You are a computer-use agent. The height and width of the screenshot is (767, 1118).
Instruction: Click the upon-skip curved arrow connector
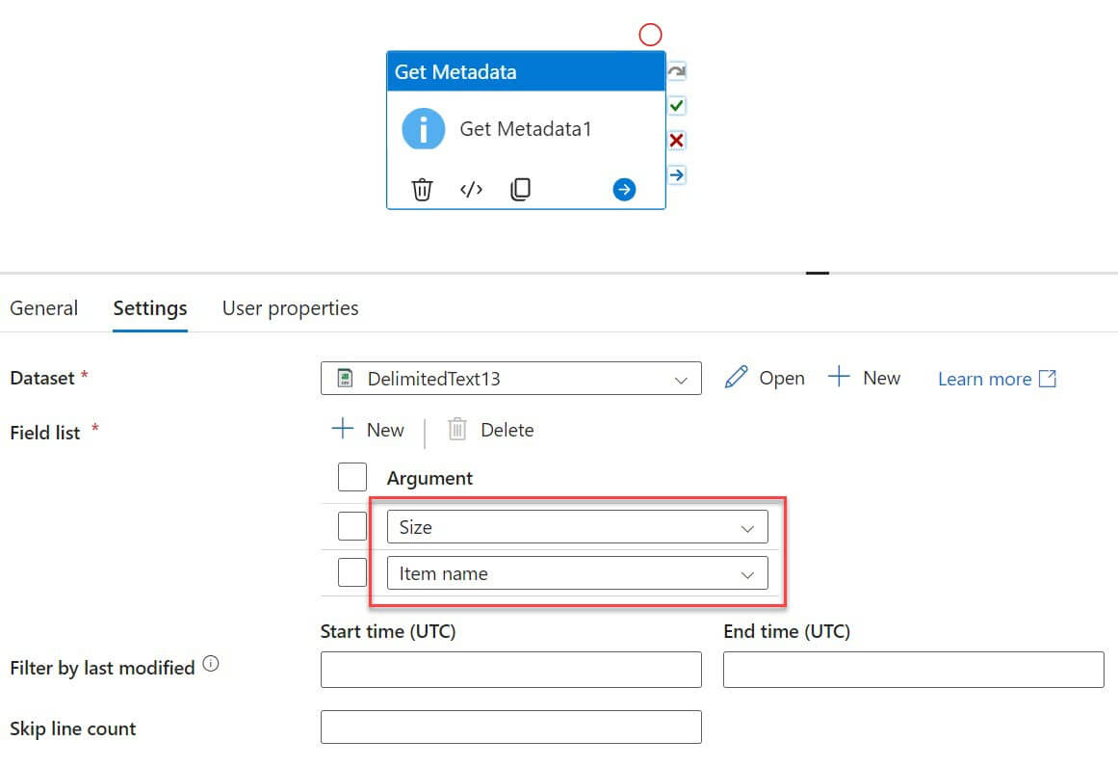click(677, 71)
